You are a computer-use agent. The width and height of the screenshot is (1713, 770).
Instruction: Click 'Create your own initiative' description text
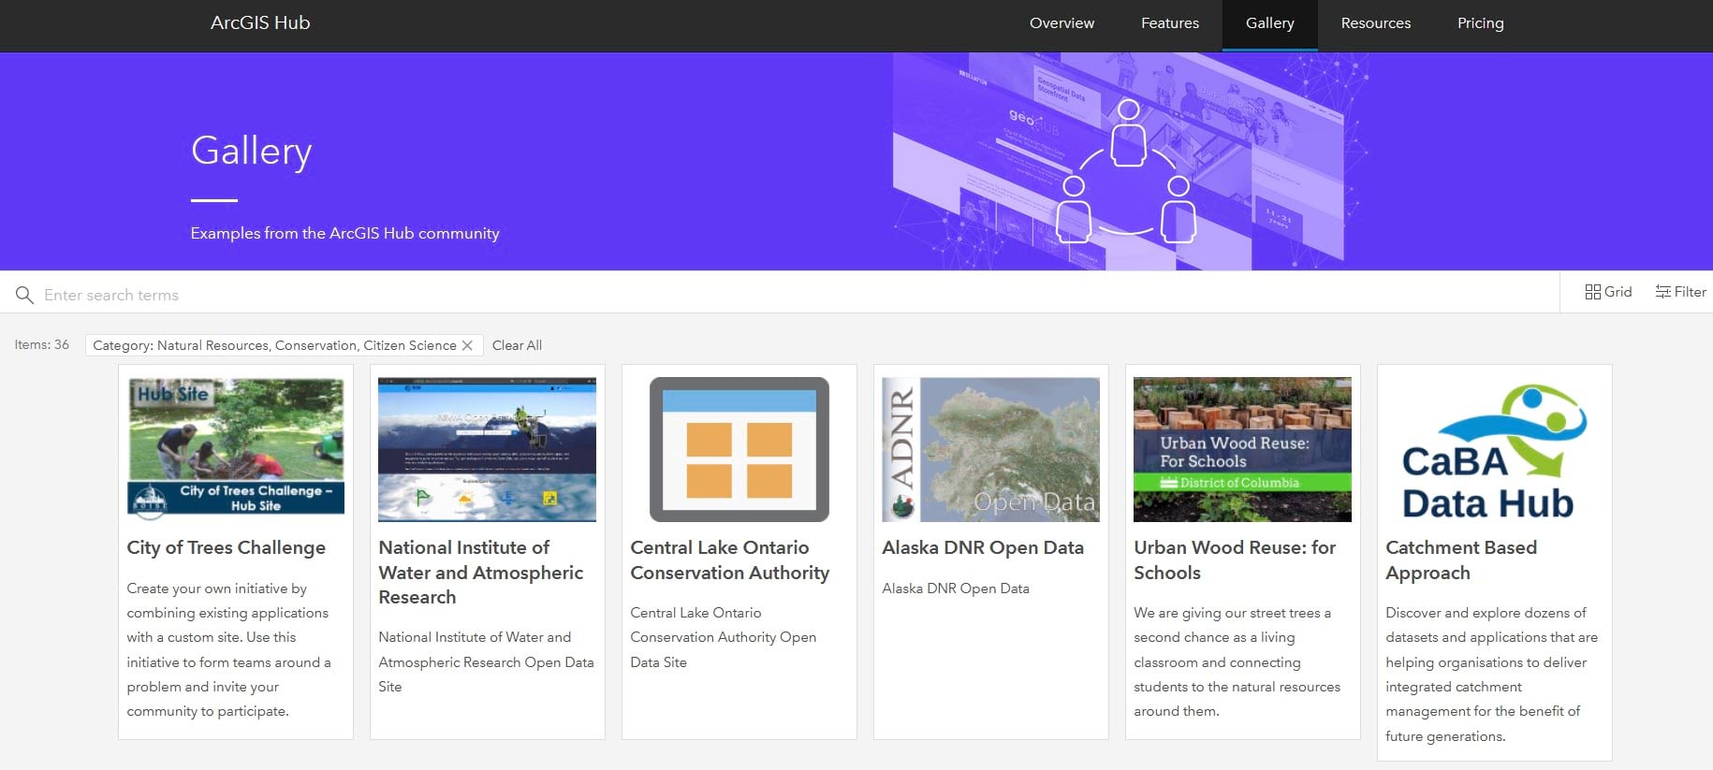(228, 649)
